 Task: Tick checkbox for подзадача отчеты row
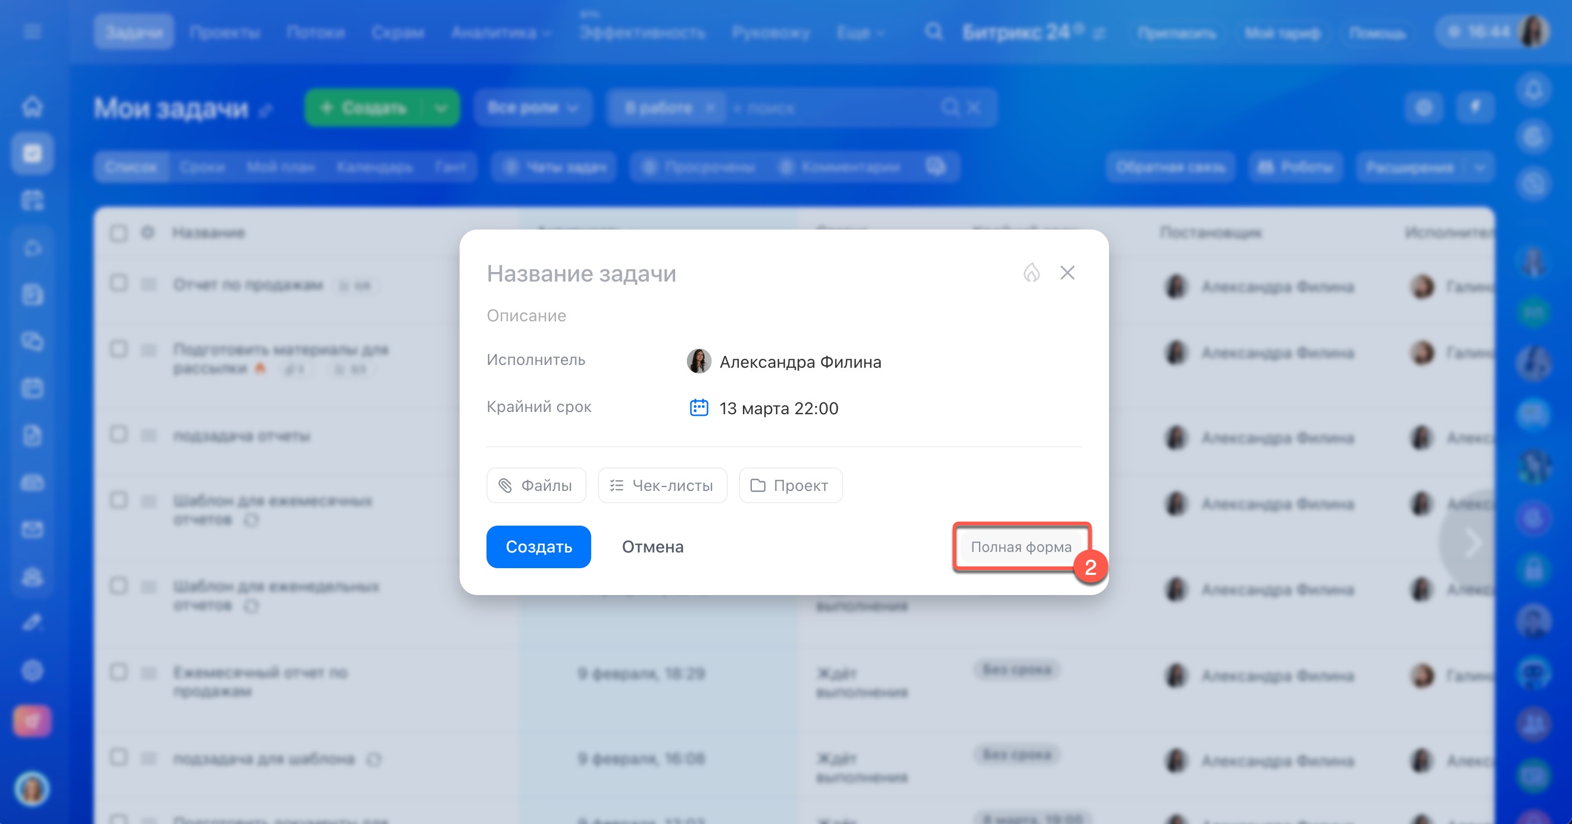[x=119, y=434]
